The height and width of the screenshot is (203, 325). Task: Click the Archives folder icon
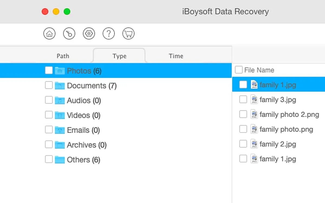point(60,145)
